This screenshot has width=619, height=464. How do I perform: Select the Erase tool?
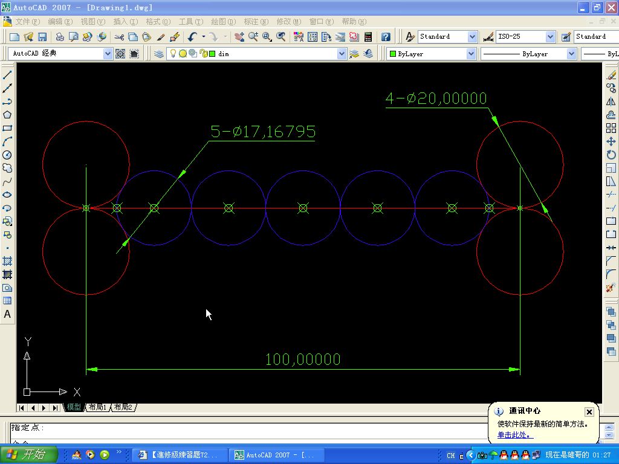(x=611, y=75)
